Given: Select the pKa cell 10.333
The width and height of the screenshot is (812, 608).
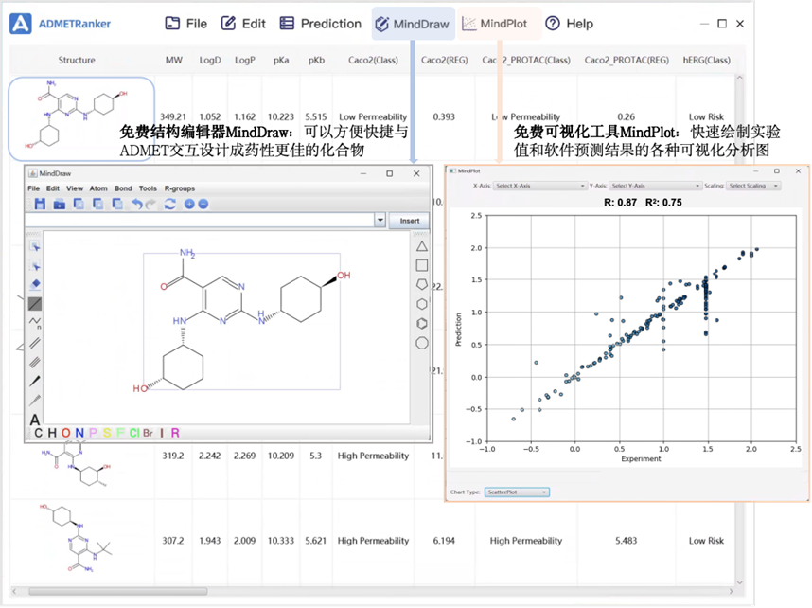Looking at the screenshot, I should point(281,541).
